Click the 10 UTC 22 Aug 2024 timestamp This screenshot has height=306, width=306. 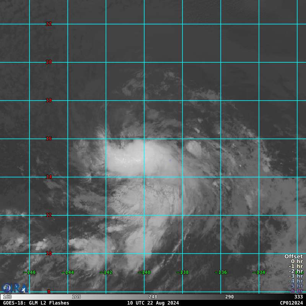click(153, 303)
